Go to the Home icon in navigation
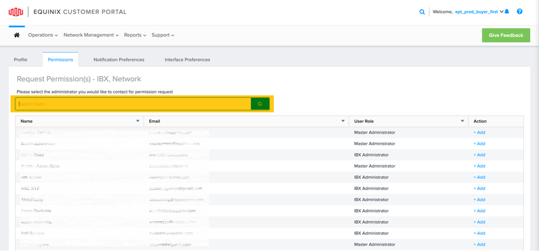Viewport: 539px width, 251px height. [x=17, y=35]
